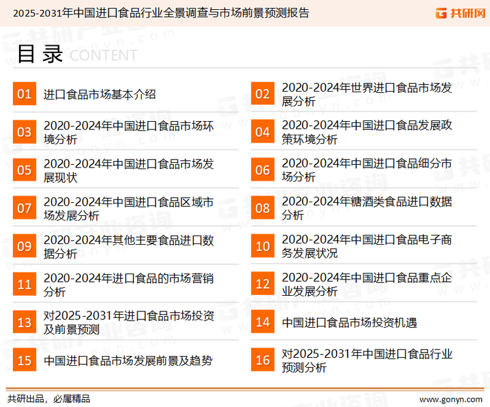
Task: Open 2020-2024年中国进口食品电子商务发展状况 entry
Action: (366, 246)
